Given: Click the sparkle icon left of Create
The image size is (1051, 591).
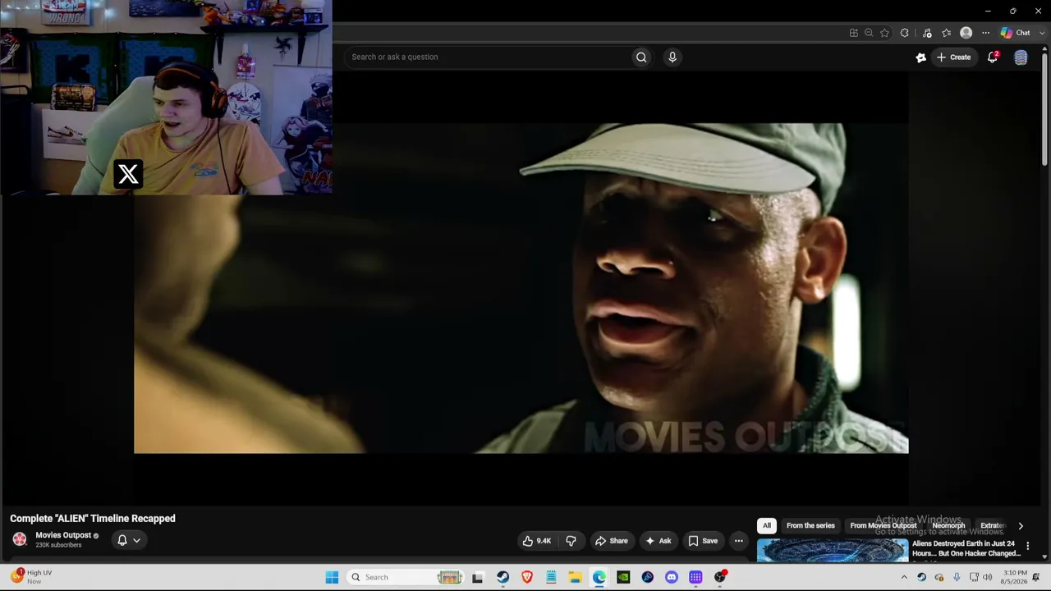Looking at the screenshot, I should pyautogui.click(x=921, y=57).
